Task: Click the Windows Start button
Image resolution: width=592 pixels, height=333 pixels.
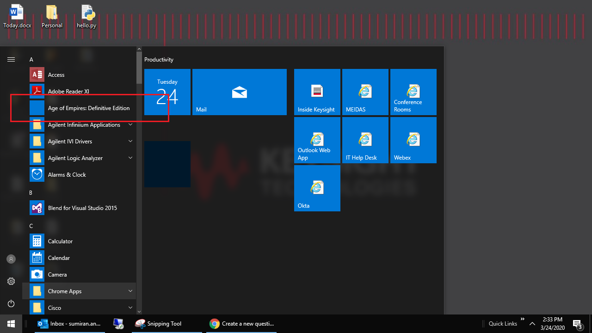Action: [x=11, y=324]
